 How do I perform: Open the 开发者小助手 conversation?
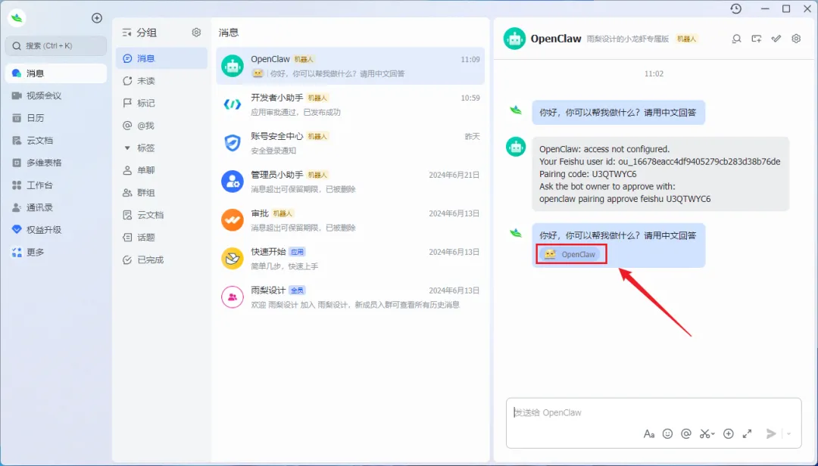pos(350,104)
